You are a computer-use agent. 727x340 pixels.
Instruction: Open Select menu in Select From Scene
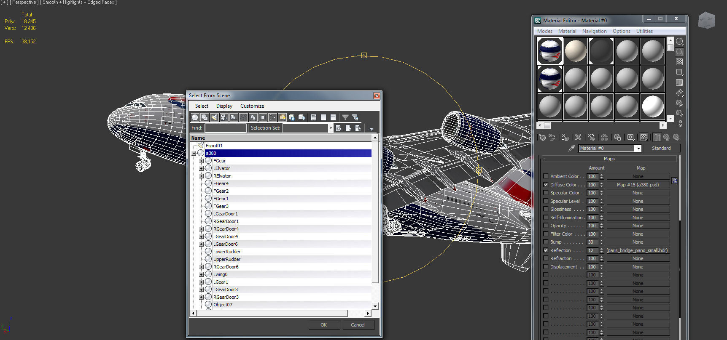tap(202, 106)
